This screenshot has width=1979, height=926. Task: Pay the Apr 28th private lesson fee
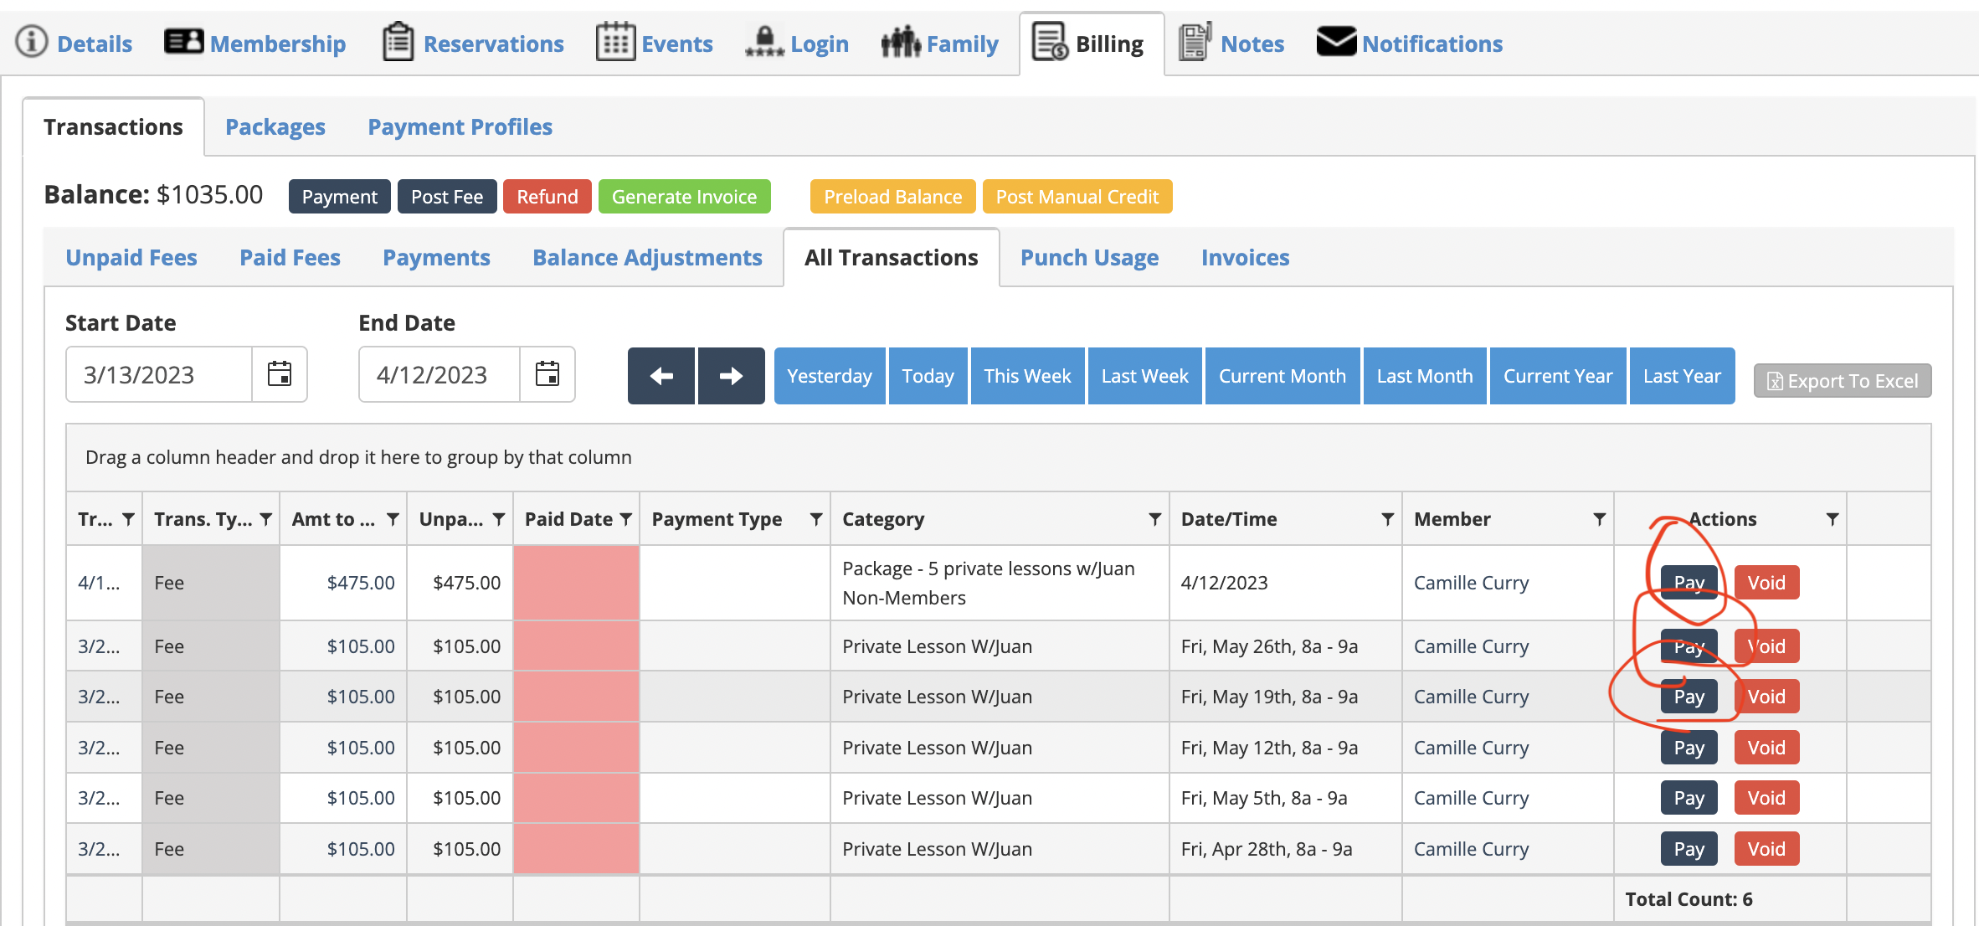click(1689, 849)
